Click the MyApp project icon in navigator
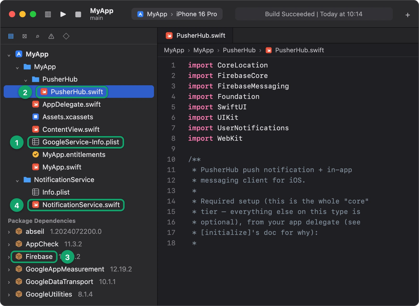 [x=19, y=54]
